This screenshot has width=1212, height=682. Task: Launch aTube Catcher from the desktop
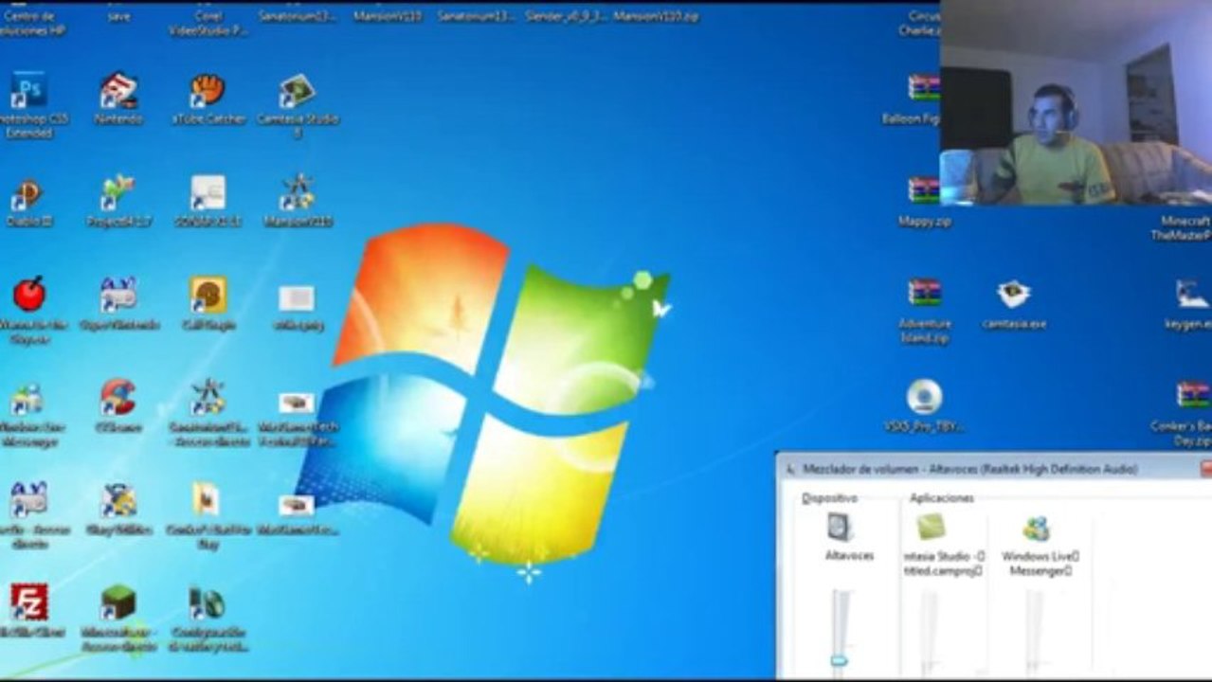tap(208, 92)
